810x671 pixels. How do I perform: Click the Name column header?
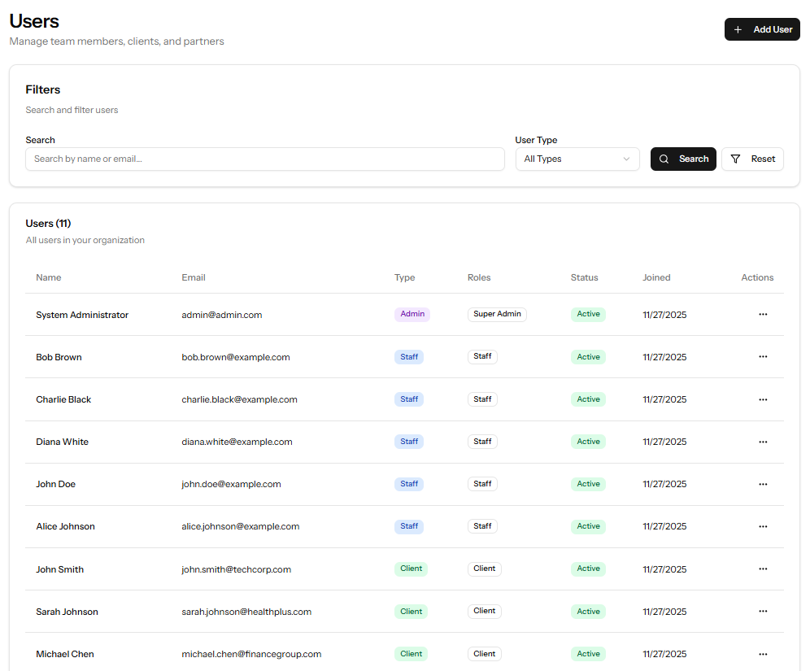pos(48,277)
